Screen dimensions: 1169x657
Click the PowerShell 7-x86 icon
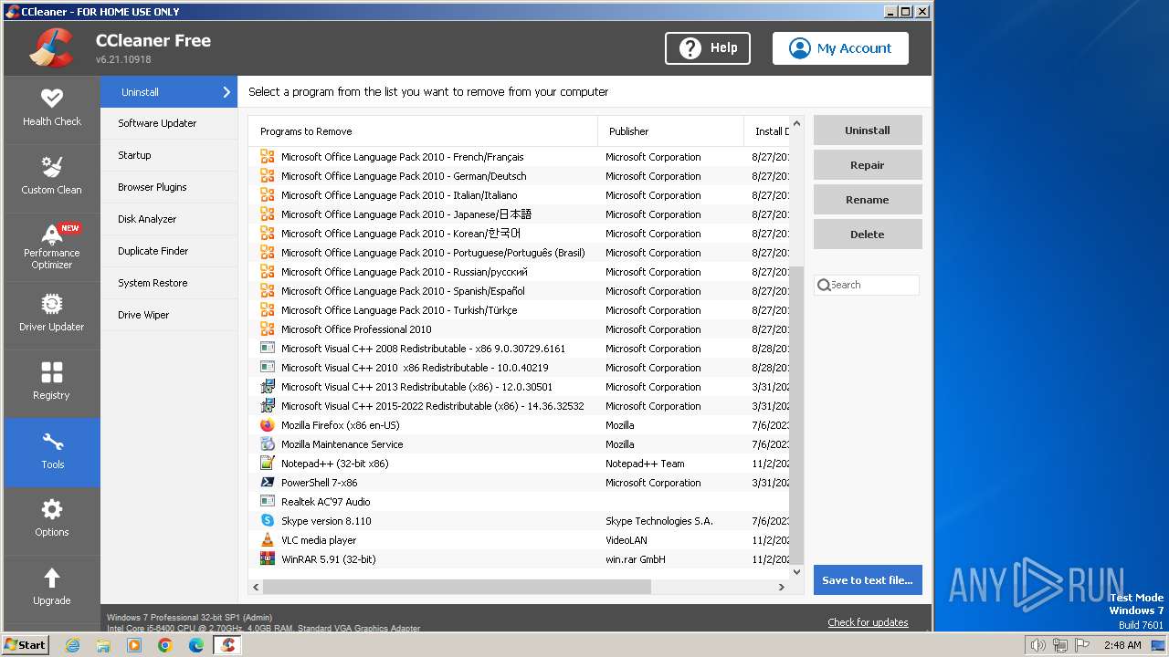[268, 483]
